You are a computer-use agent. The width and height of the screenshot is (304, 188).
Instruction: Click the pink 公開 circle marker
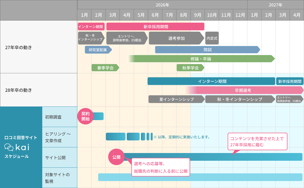[x=116, y=157]
